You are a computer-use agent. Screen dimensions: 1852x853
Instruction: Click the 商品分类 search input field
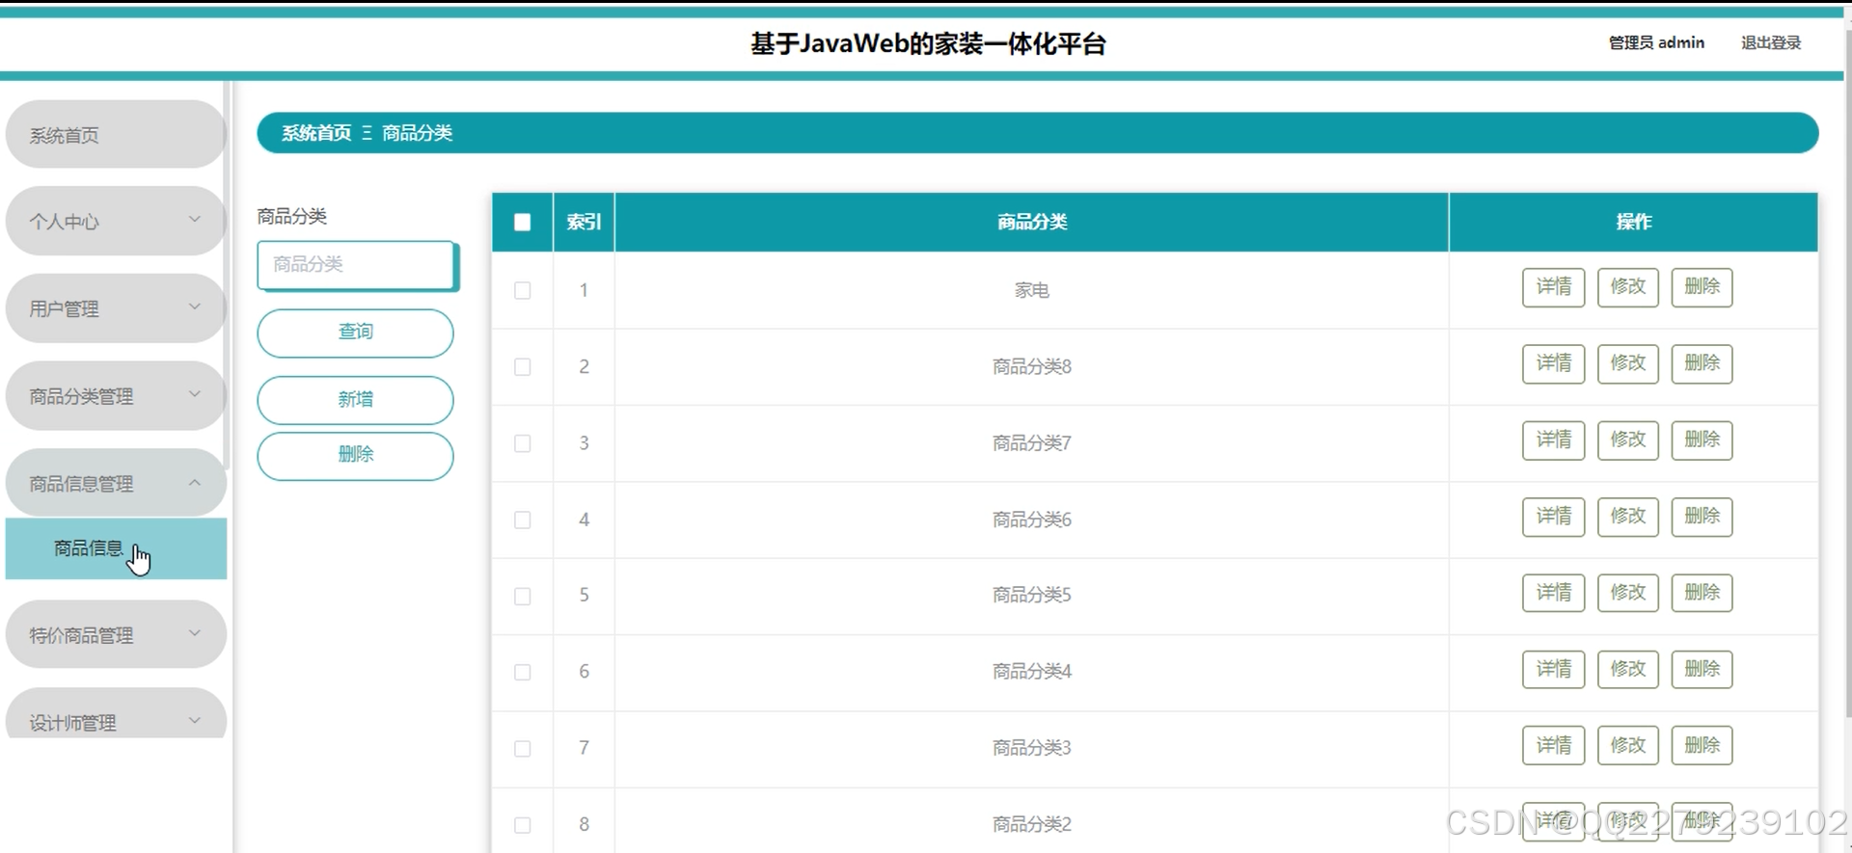click(x=356, y=265)
